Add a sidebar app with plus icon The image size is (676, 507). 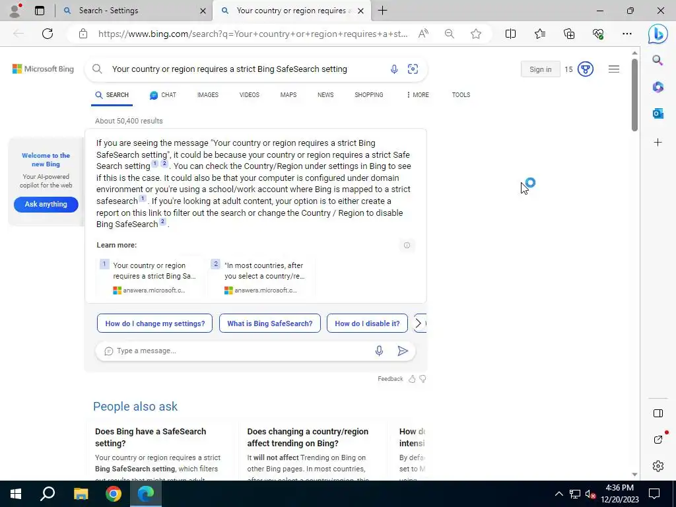click(658, 143)
